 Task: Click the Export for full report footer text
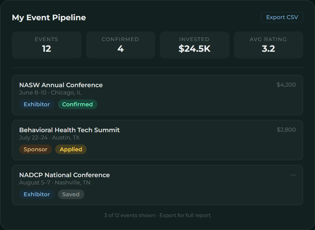coord(185,215)
